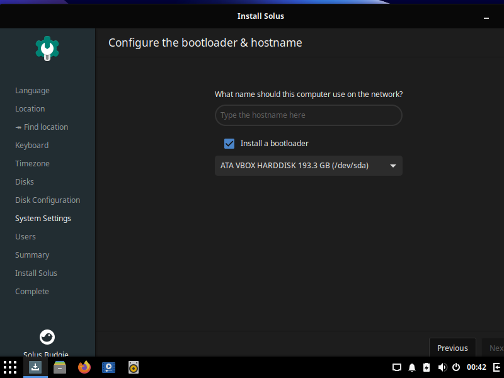
Task: Click the Solus Budgie logo in sidebar
Action: (47, 337)
